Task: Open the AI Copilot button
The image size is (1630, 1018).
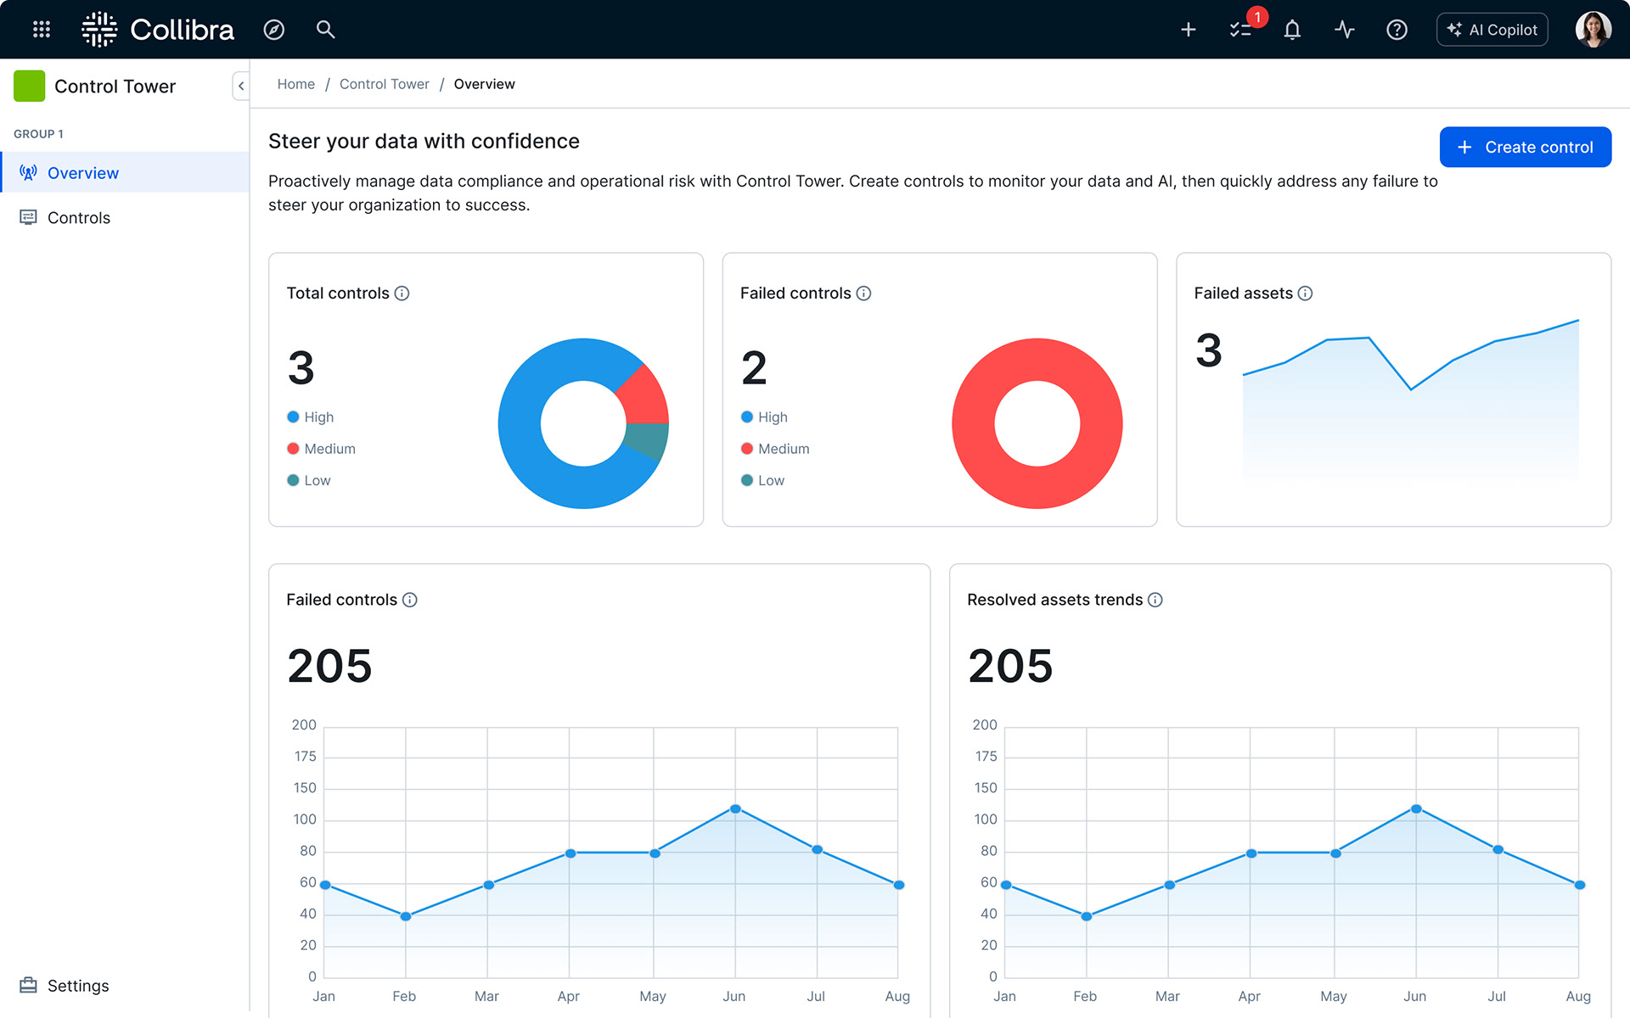Action: [x=1492, y=30]
